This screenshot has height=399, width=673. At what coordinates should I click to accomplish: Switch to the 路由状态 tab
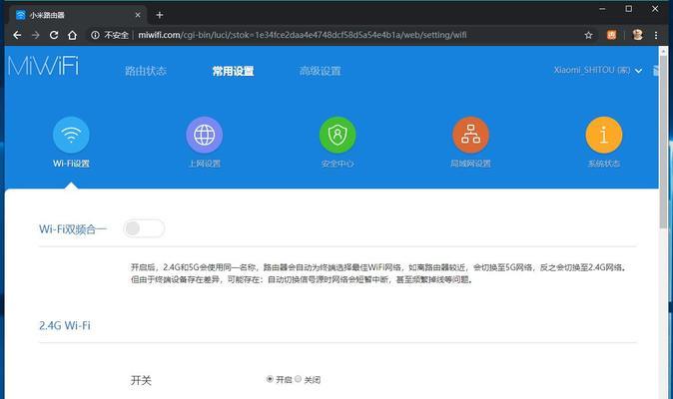click(146, 71)
